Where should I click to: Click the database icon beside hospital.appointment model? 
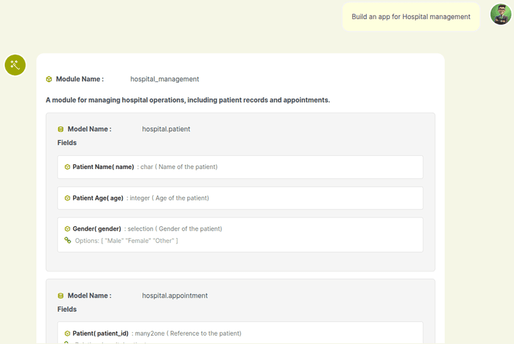point(60,295)
